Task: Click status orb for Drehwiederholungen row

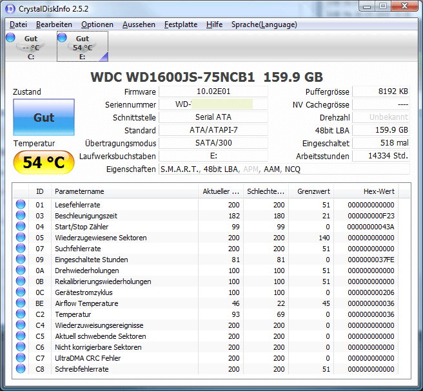Action: click(21, 270)
